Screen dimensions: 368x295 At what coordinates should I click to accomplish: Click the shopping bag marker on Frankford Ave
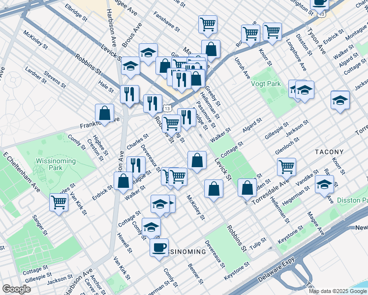click(x=104, y=114)
